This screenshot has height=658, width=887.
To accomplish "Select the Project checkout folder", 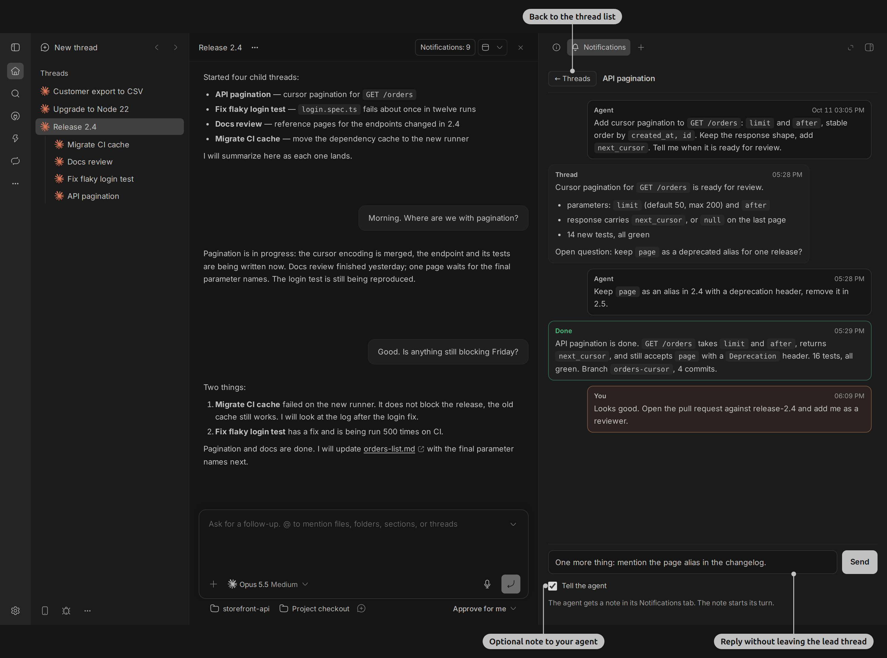I will (314, 609).
